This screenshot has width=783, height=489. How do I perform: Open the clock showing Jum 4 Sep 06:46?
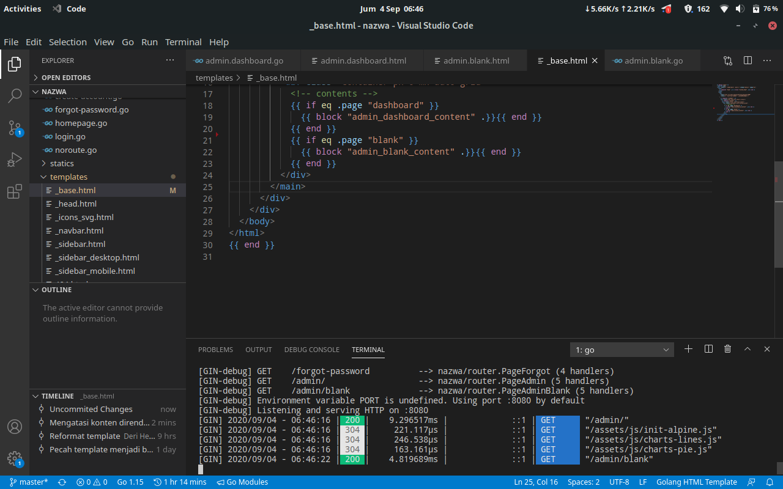pos(391,9)
